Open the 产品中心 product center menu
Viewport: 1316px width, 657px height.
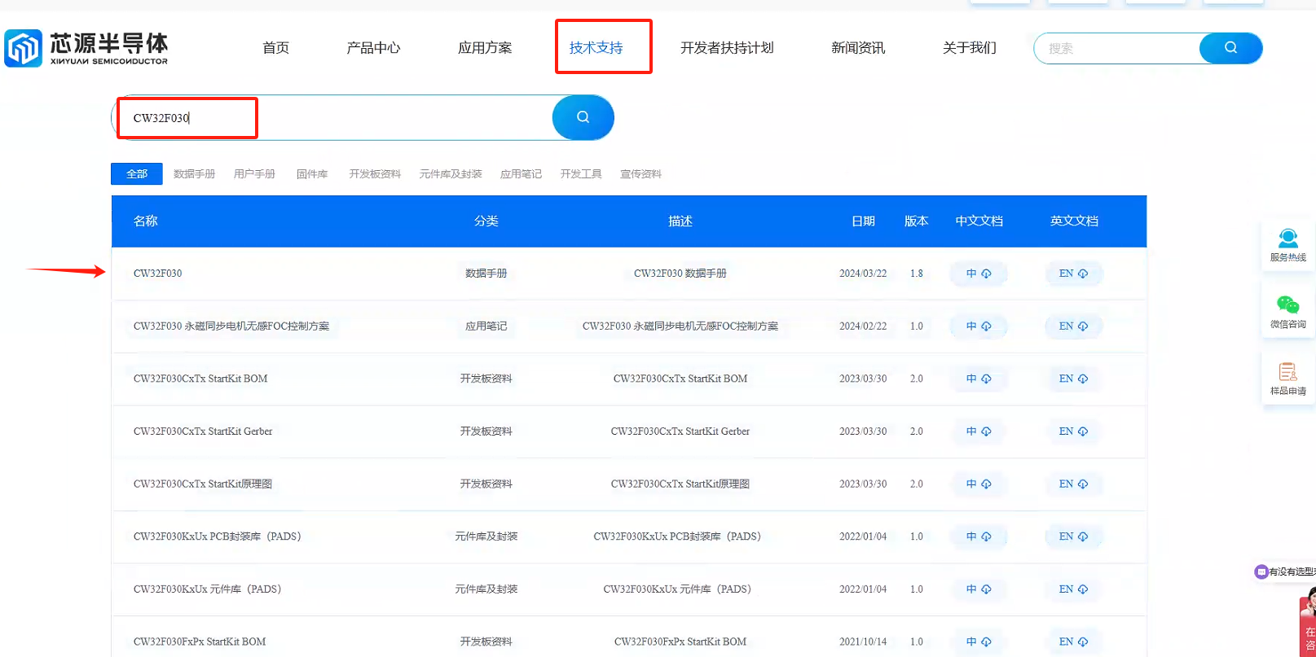coord(373,48)
